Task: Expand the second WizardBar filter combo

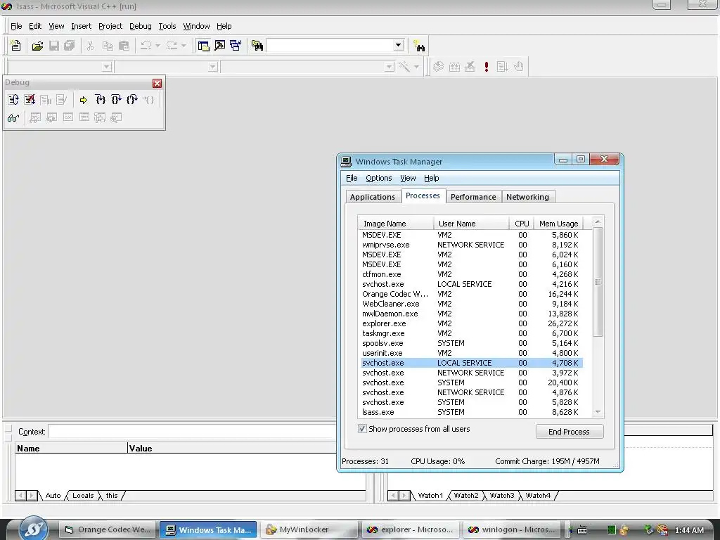Action: pos(212,67)
